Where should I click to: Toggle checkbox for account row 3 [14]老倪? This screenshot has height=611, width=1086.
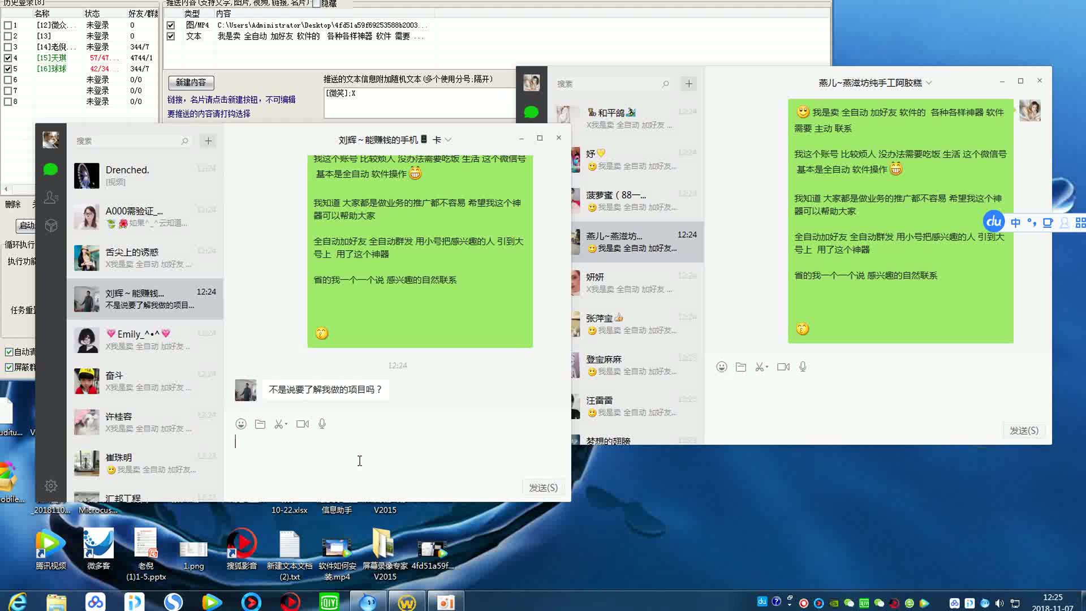pyautogui.click(x=8, y=47)
